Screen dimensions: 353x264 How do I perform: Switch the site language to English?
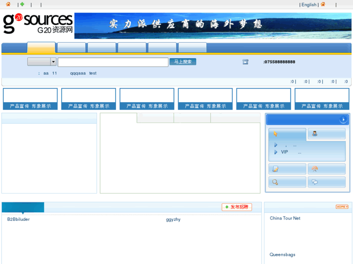click(309, 5)
